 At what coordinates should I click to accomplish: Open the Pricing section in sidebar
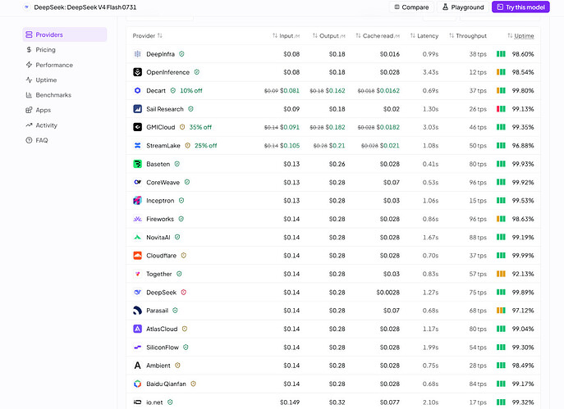tap(65, 49)
